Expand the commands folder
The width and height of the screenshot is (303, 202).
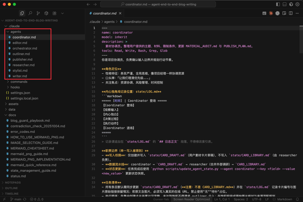pos(43,82)
